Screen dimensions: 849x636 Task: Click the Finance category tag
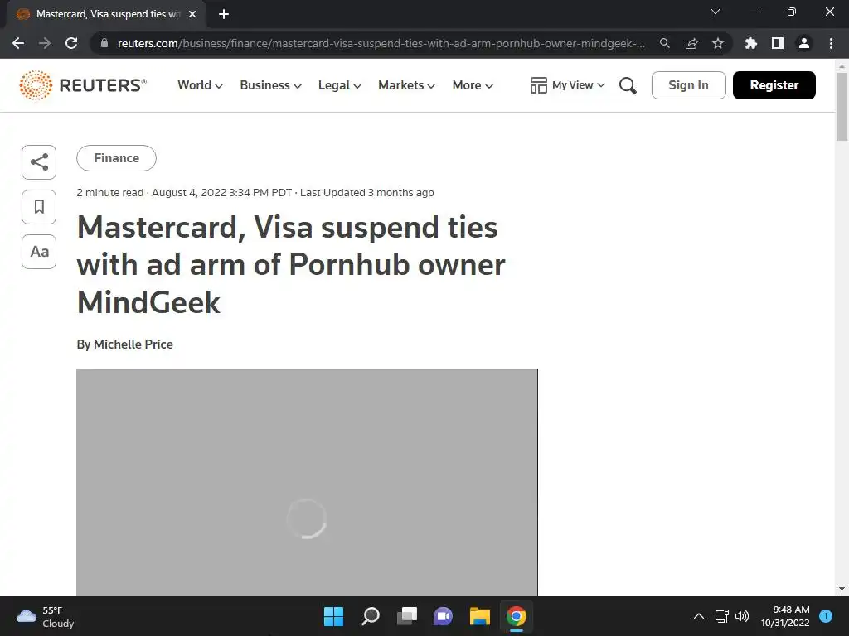point(116,158)
